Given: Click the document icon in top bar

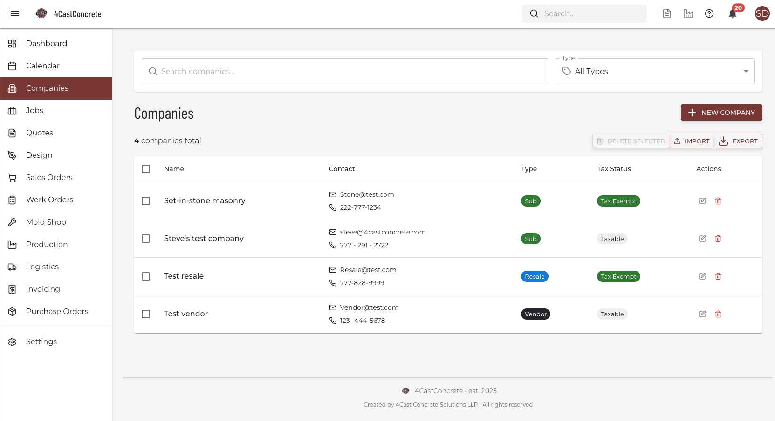Looking at the screenshot, I should (667, 14).
